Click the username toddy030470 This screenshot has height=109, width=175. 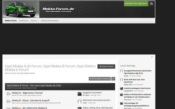coord(128,91)
